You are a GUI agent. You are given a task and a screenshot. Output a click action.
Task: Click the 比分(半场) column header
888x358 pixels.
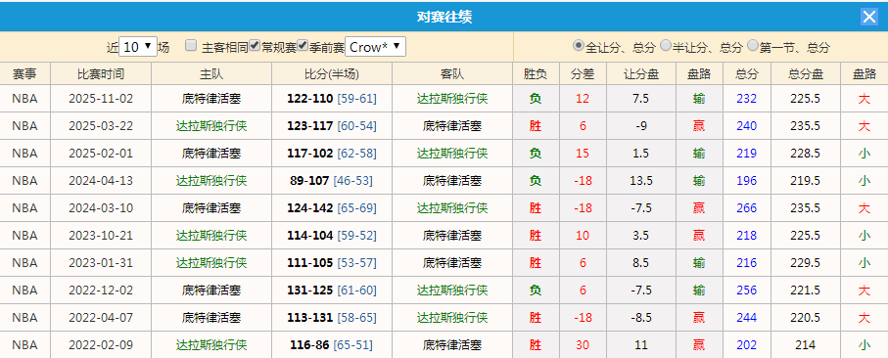click(x=332, y=73)
